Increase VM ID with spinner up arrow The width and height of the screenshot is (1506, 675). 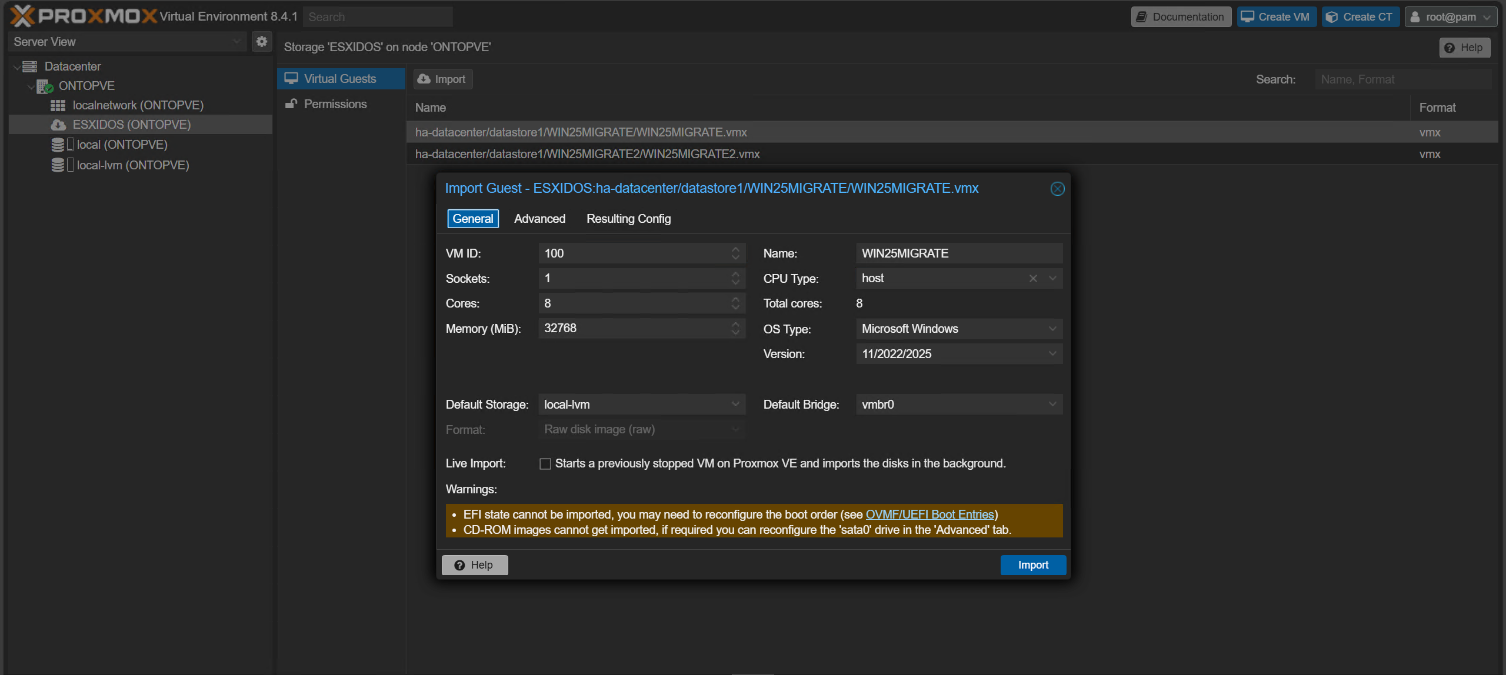coord(735,249)
